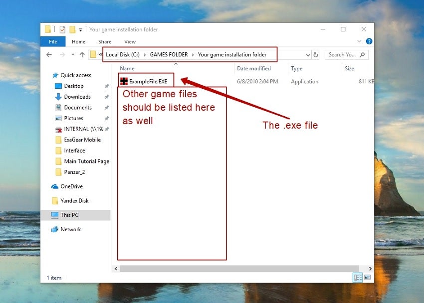Switch to large thumbnails view icon
Viewport: 424px width, 303px height.
[x=367, y=278]
